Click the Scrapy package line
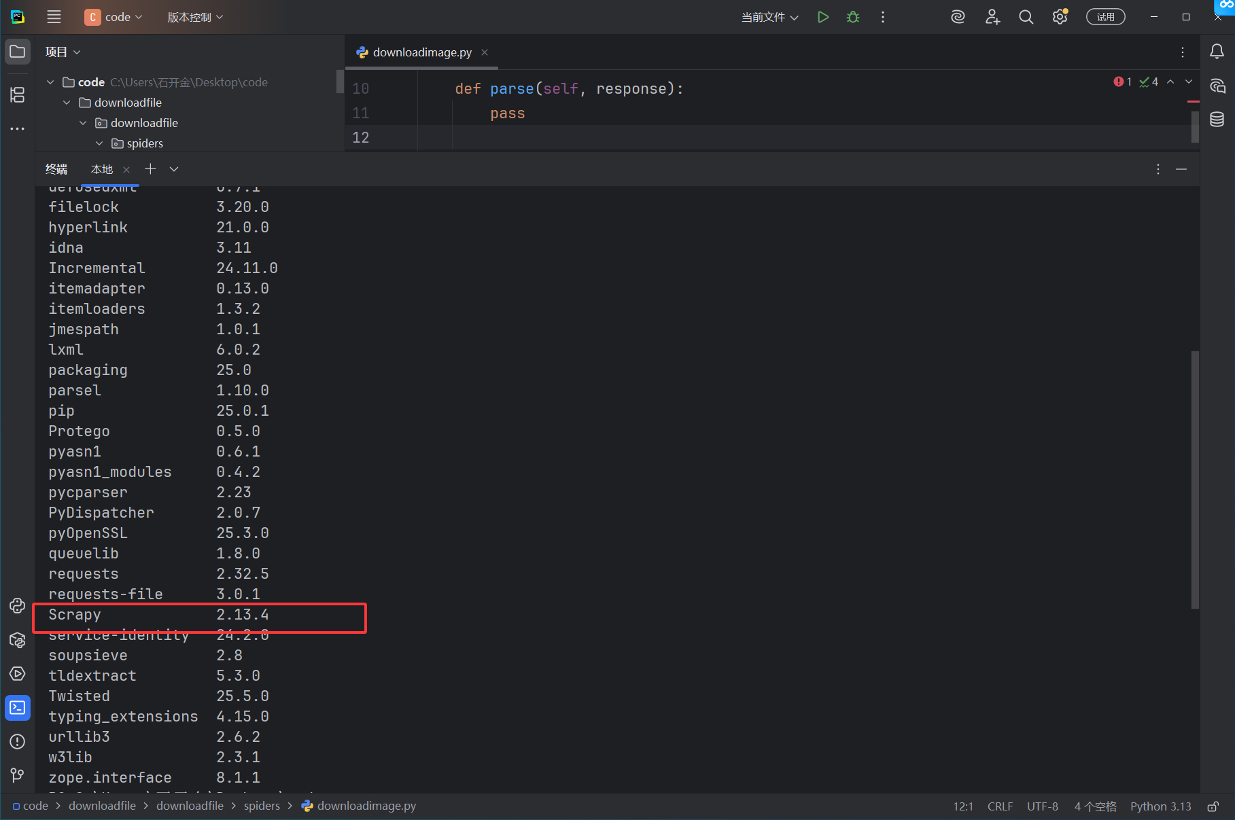This screenshot has width=1235, height=820. pos(158,615)
